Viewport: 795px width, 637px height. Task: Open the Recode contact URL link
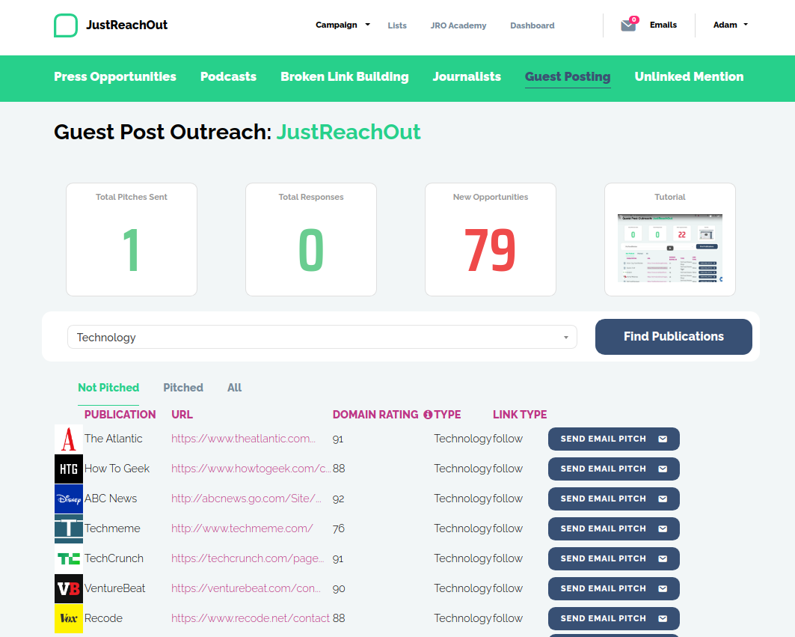click(251, 618)
